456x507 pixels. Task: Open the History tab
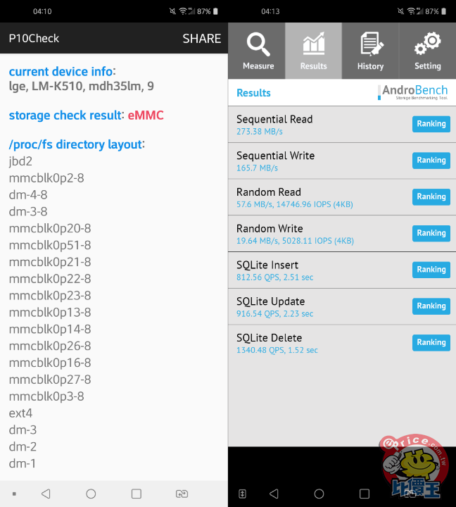click(370, 50)
